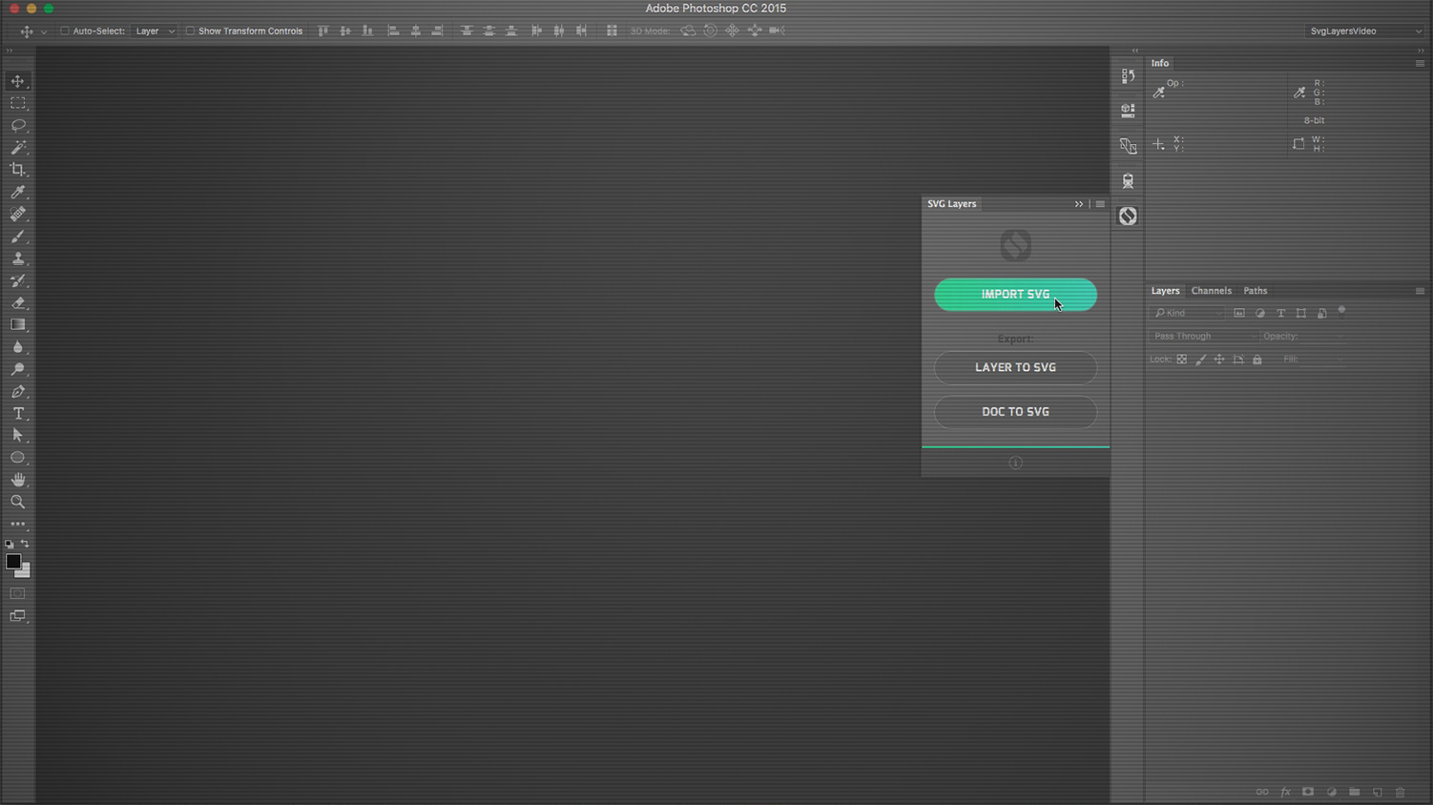Open the SVG Layers panel dock icon

[1128, 217]
